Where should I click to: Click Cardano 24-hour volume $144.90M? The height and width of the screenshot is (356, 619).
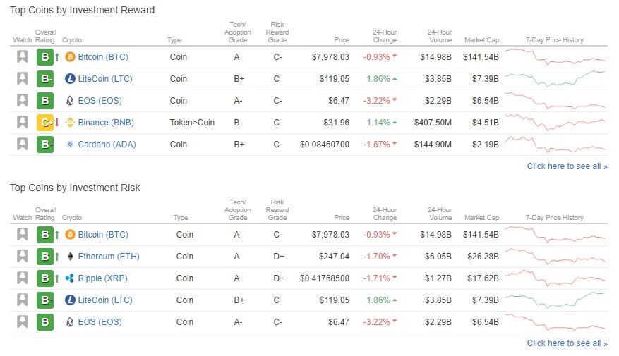click(433, 145)
